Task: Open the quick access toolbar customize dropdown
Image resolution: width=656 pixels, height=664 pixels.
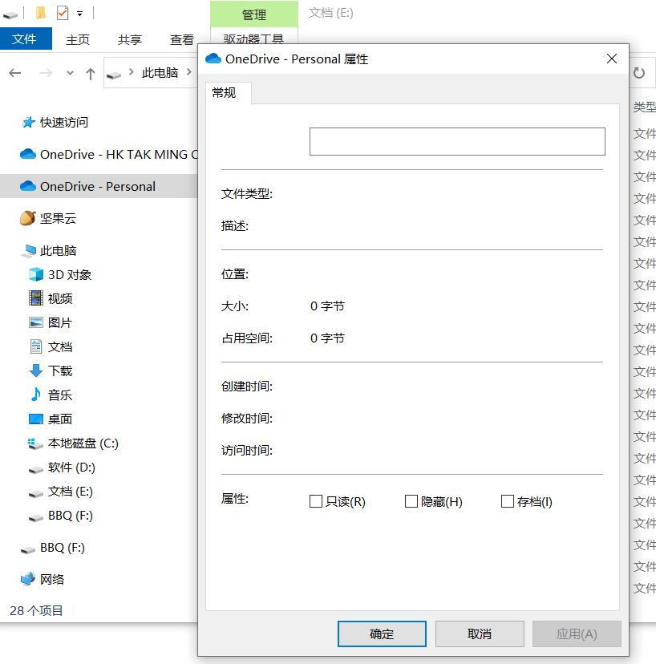Action: [x=79, y=14]
